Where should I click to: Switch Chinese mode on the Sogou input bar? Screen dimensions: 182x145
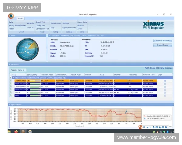[x=144, y=127]
